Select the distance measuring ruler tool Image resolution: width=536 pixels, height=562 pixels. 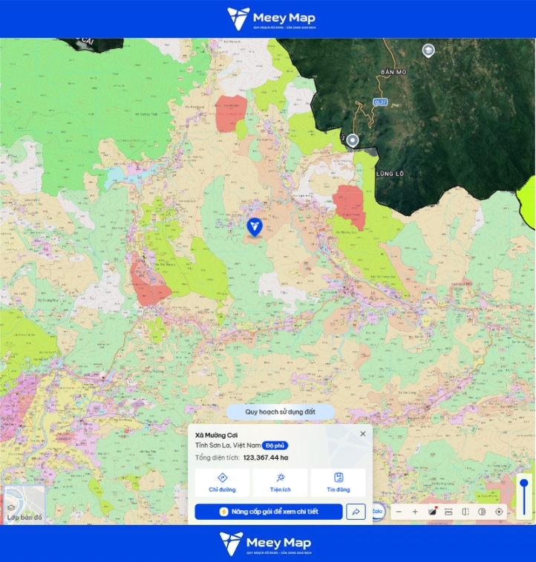(448, 512)
